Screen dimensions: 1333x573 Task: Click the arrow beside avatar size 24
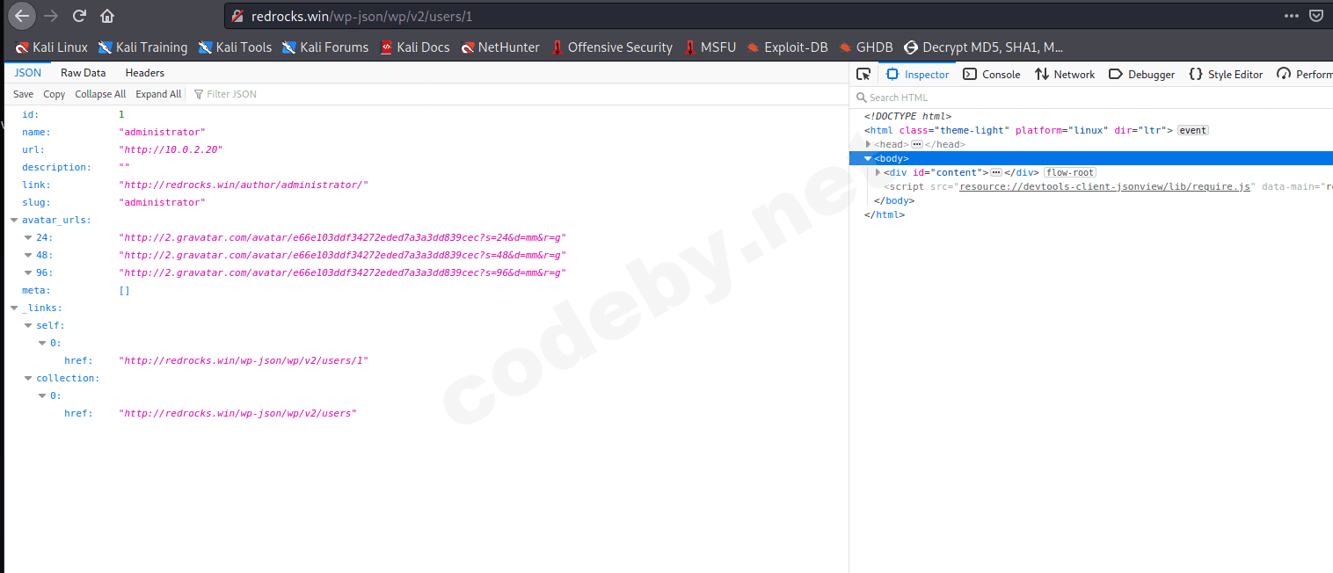point(28,237)
